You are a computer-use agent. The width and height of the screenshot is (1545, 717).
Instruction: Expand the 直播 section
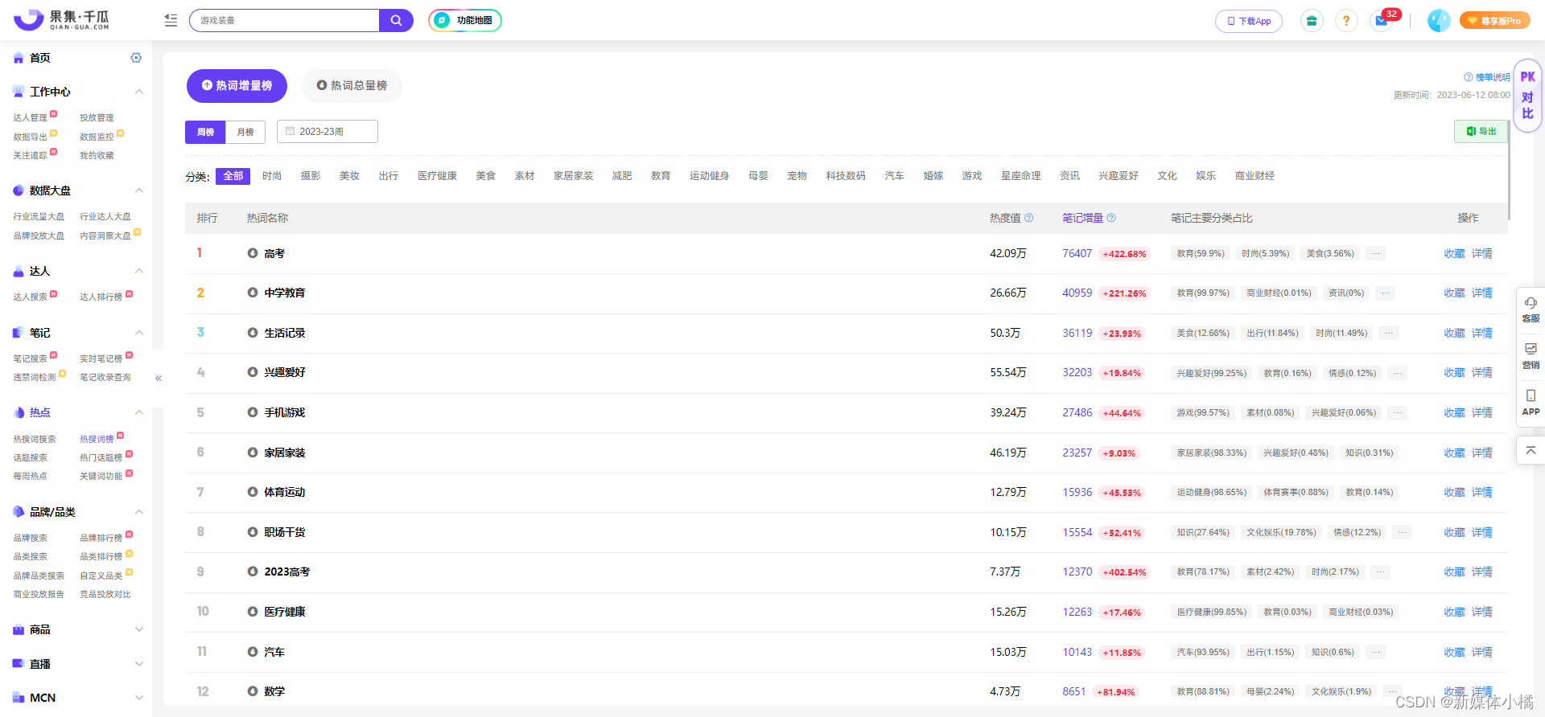[x=139, y=664]
